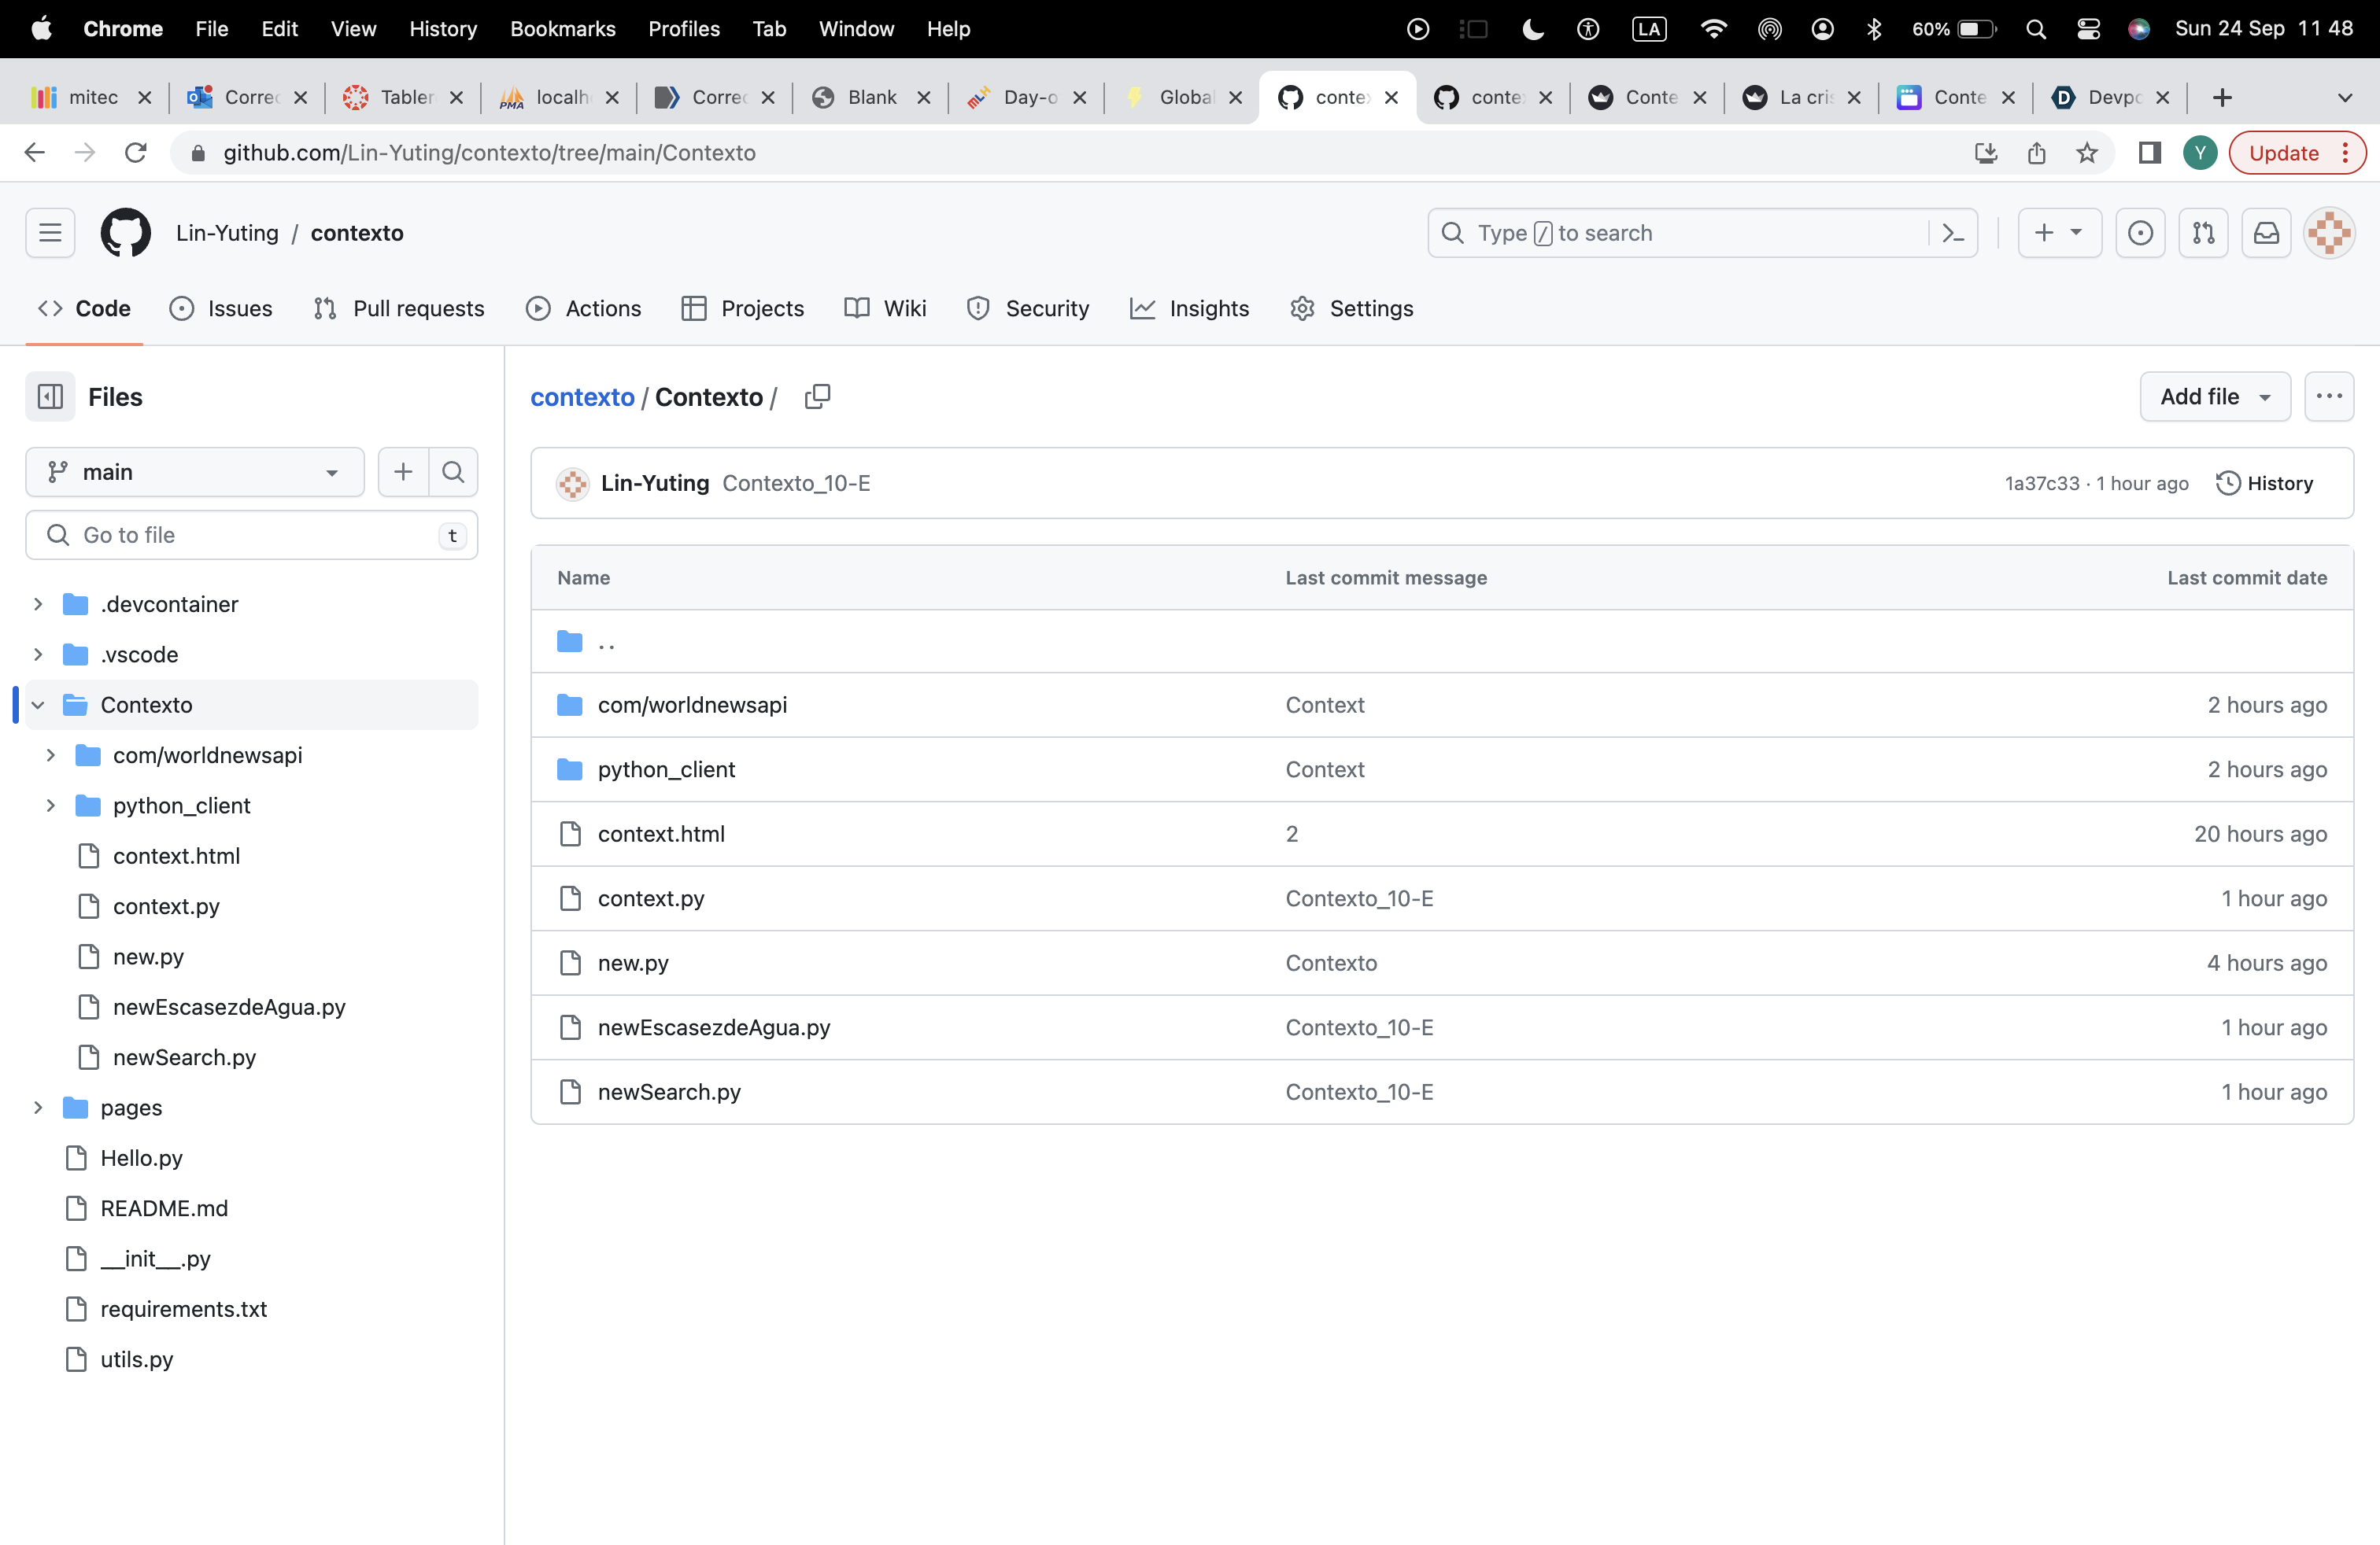Open the command palette icon in search
This screenshot has height=1545, width=2380.
pos(1952,233)
